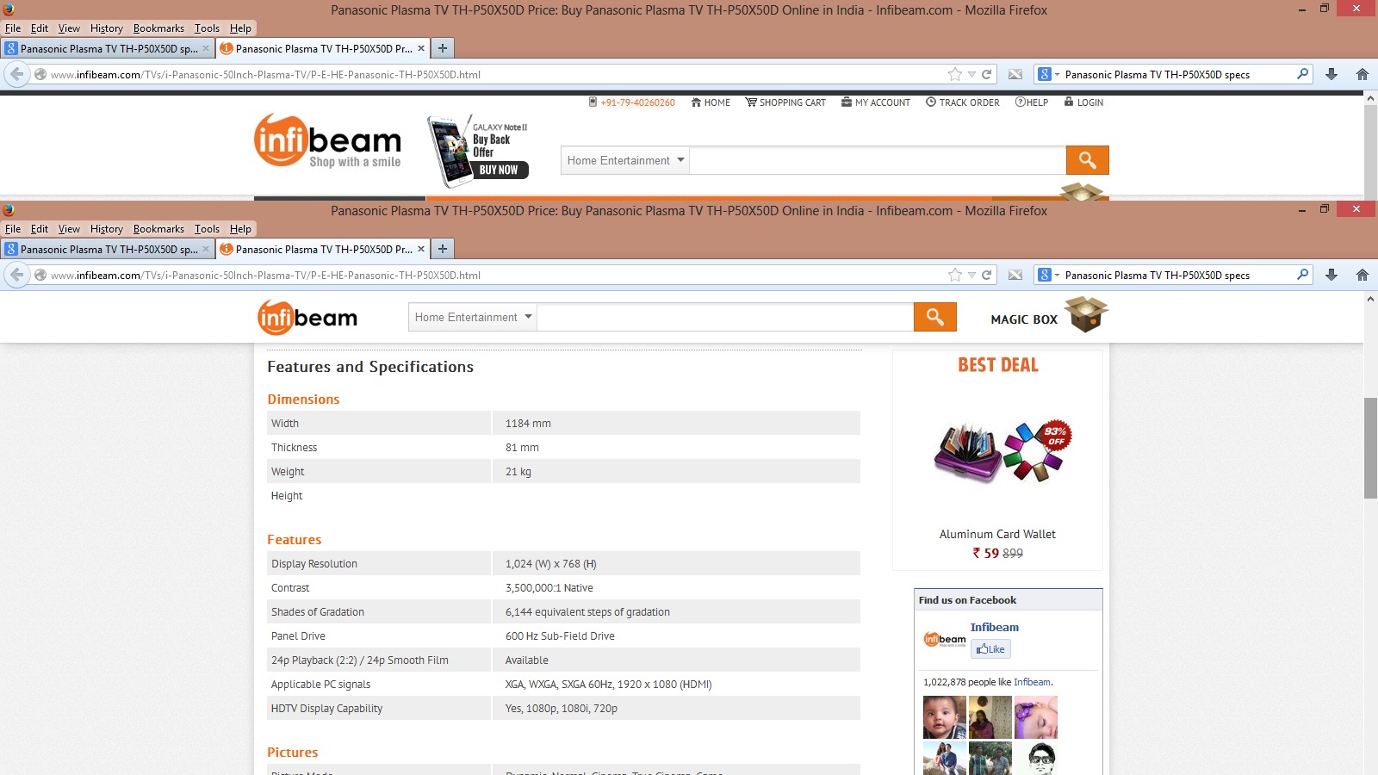Click Infibeam 'Shop with a smile' logo, top window
Image resolution: width=1378 pixels, height=775 pixels.
coord(328,140)
